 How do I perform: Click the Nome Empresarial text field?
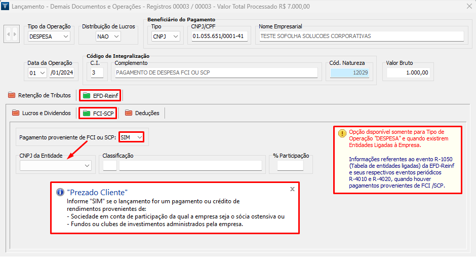pyautogui.click(x=361, y=36)
